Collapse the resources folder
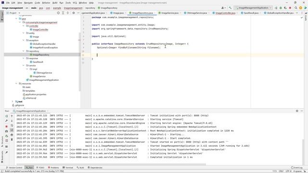The image size is (308, 173). (x=16, y=84)
